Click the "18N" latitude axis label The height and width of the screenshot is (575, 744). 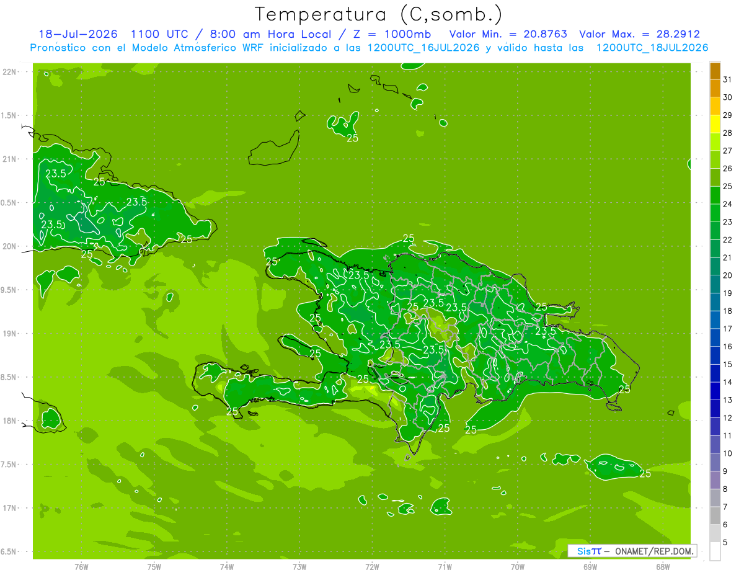click(x=11, y=421)
